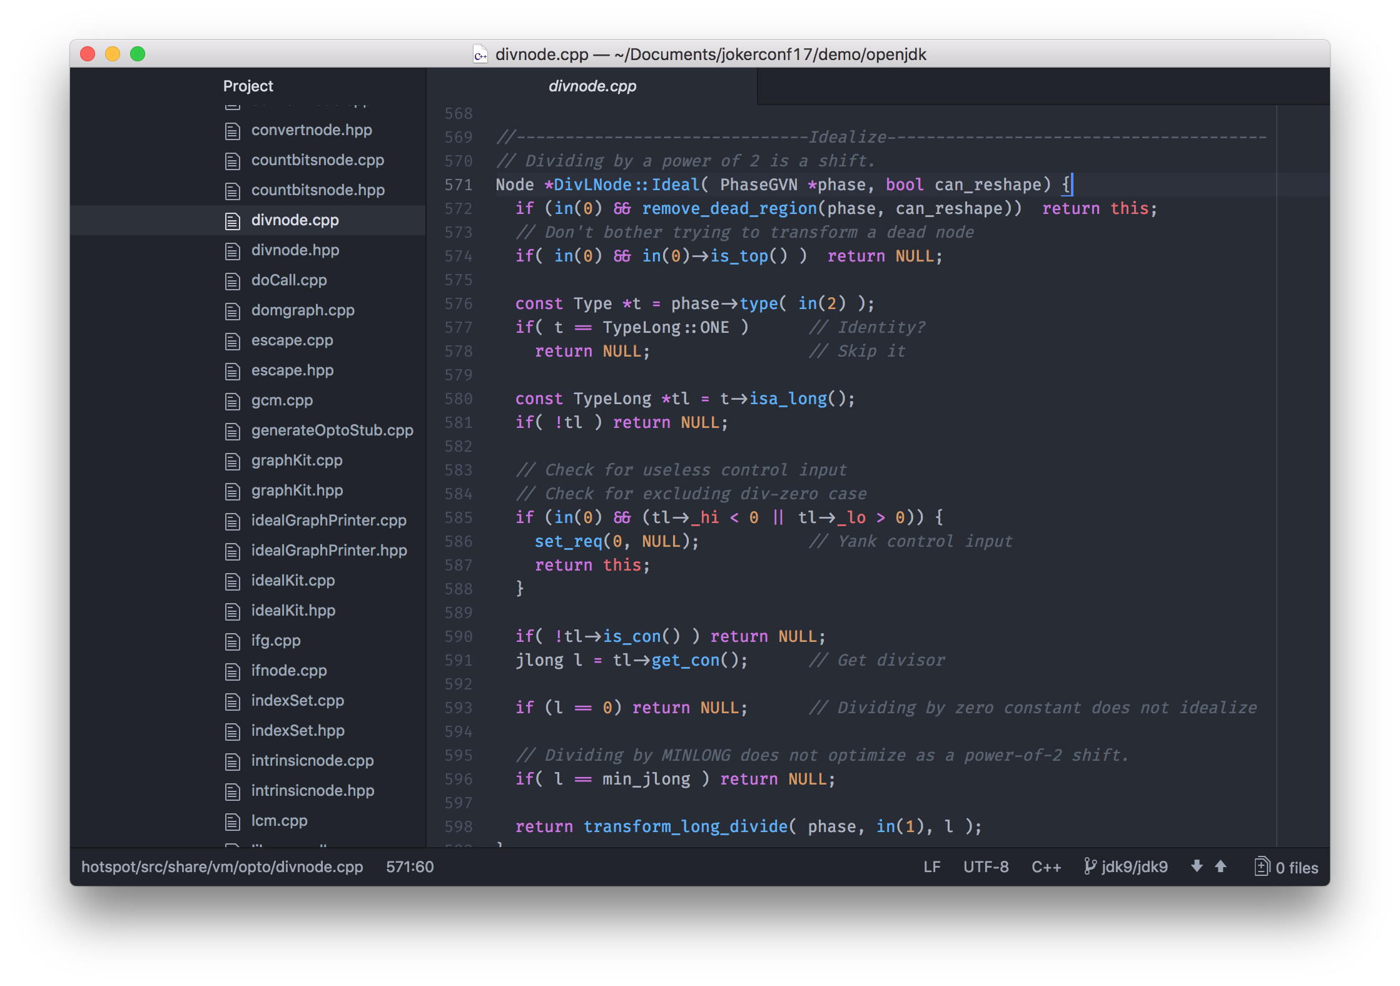1400x986 pixels.
Task: Open encoding selector UTF-8
Action: point(986,867)
